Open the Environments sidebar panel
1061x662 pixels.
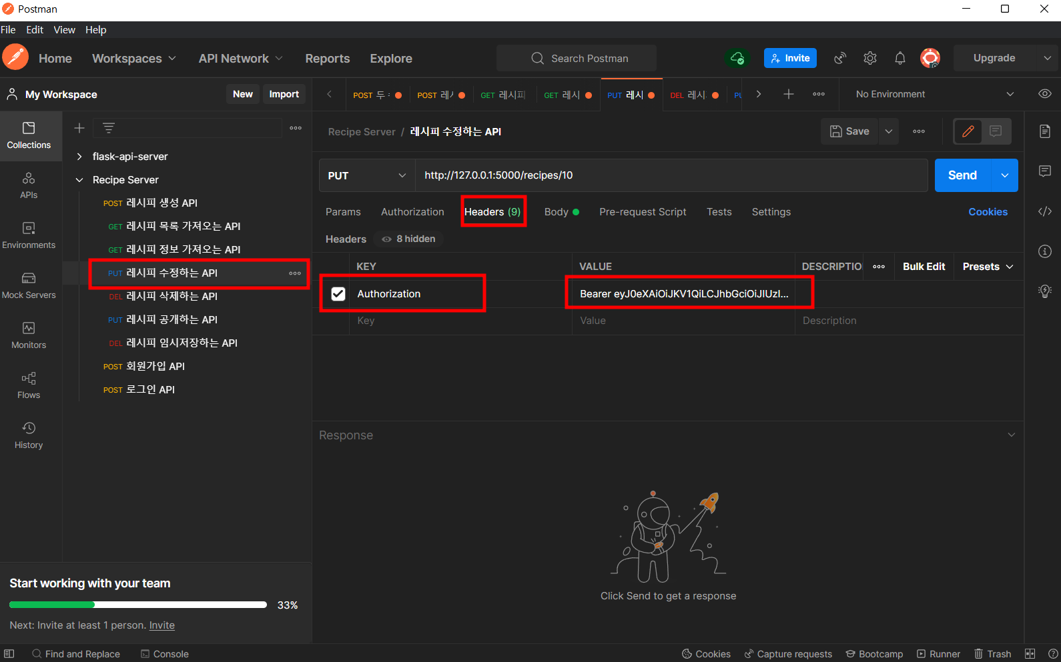pos(29,235)
